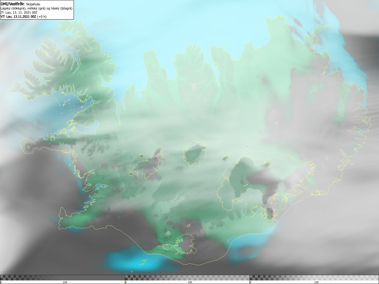Click the '100' label under light-gray scale
The width and height of the screenshot is (379, 284).
316,282
